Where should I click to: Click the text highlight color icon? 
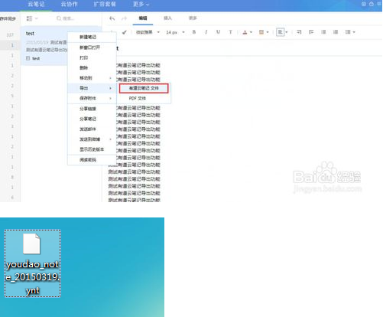[x=261, y=32]
